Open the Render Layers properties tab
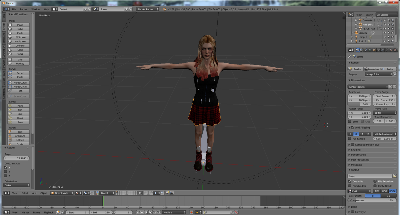This screenshot has height=215, width=400. (x=361, y=50)
